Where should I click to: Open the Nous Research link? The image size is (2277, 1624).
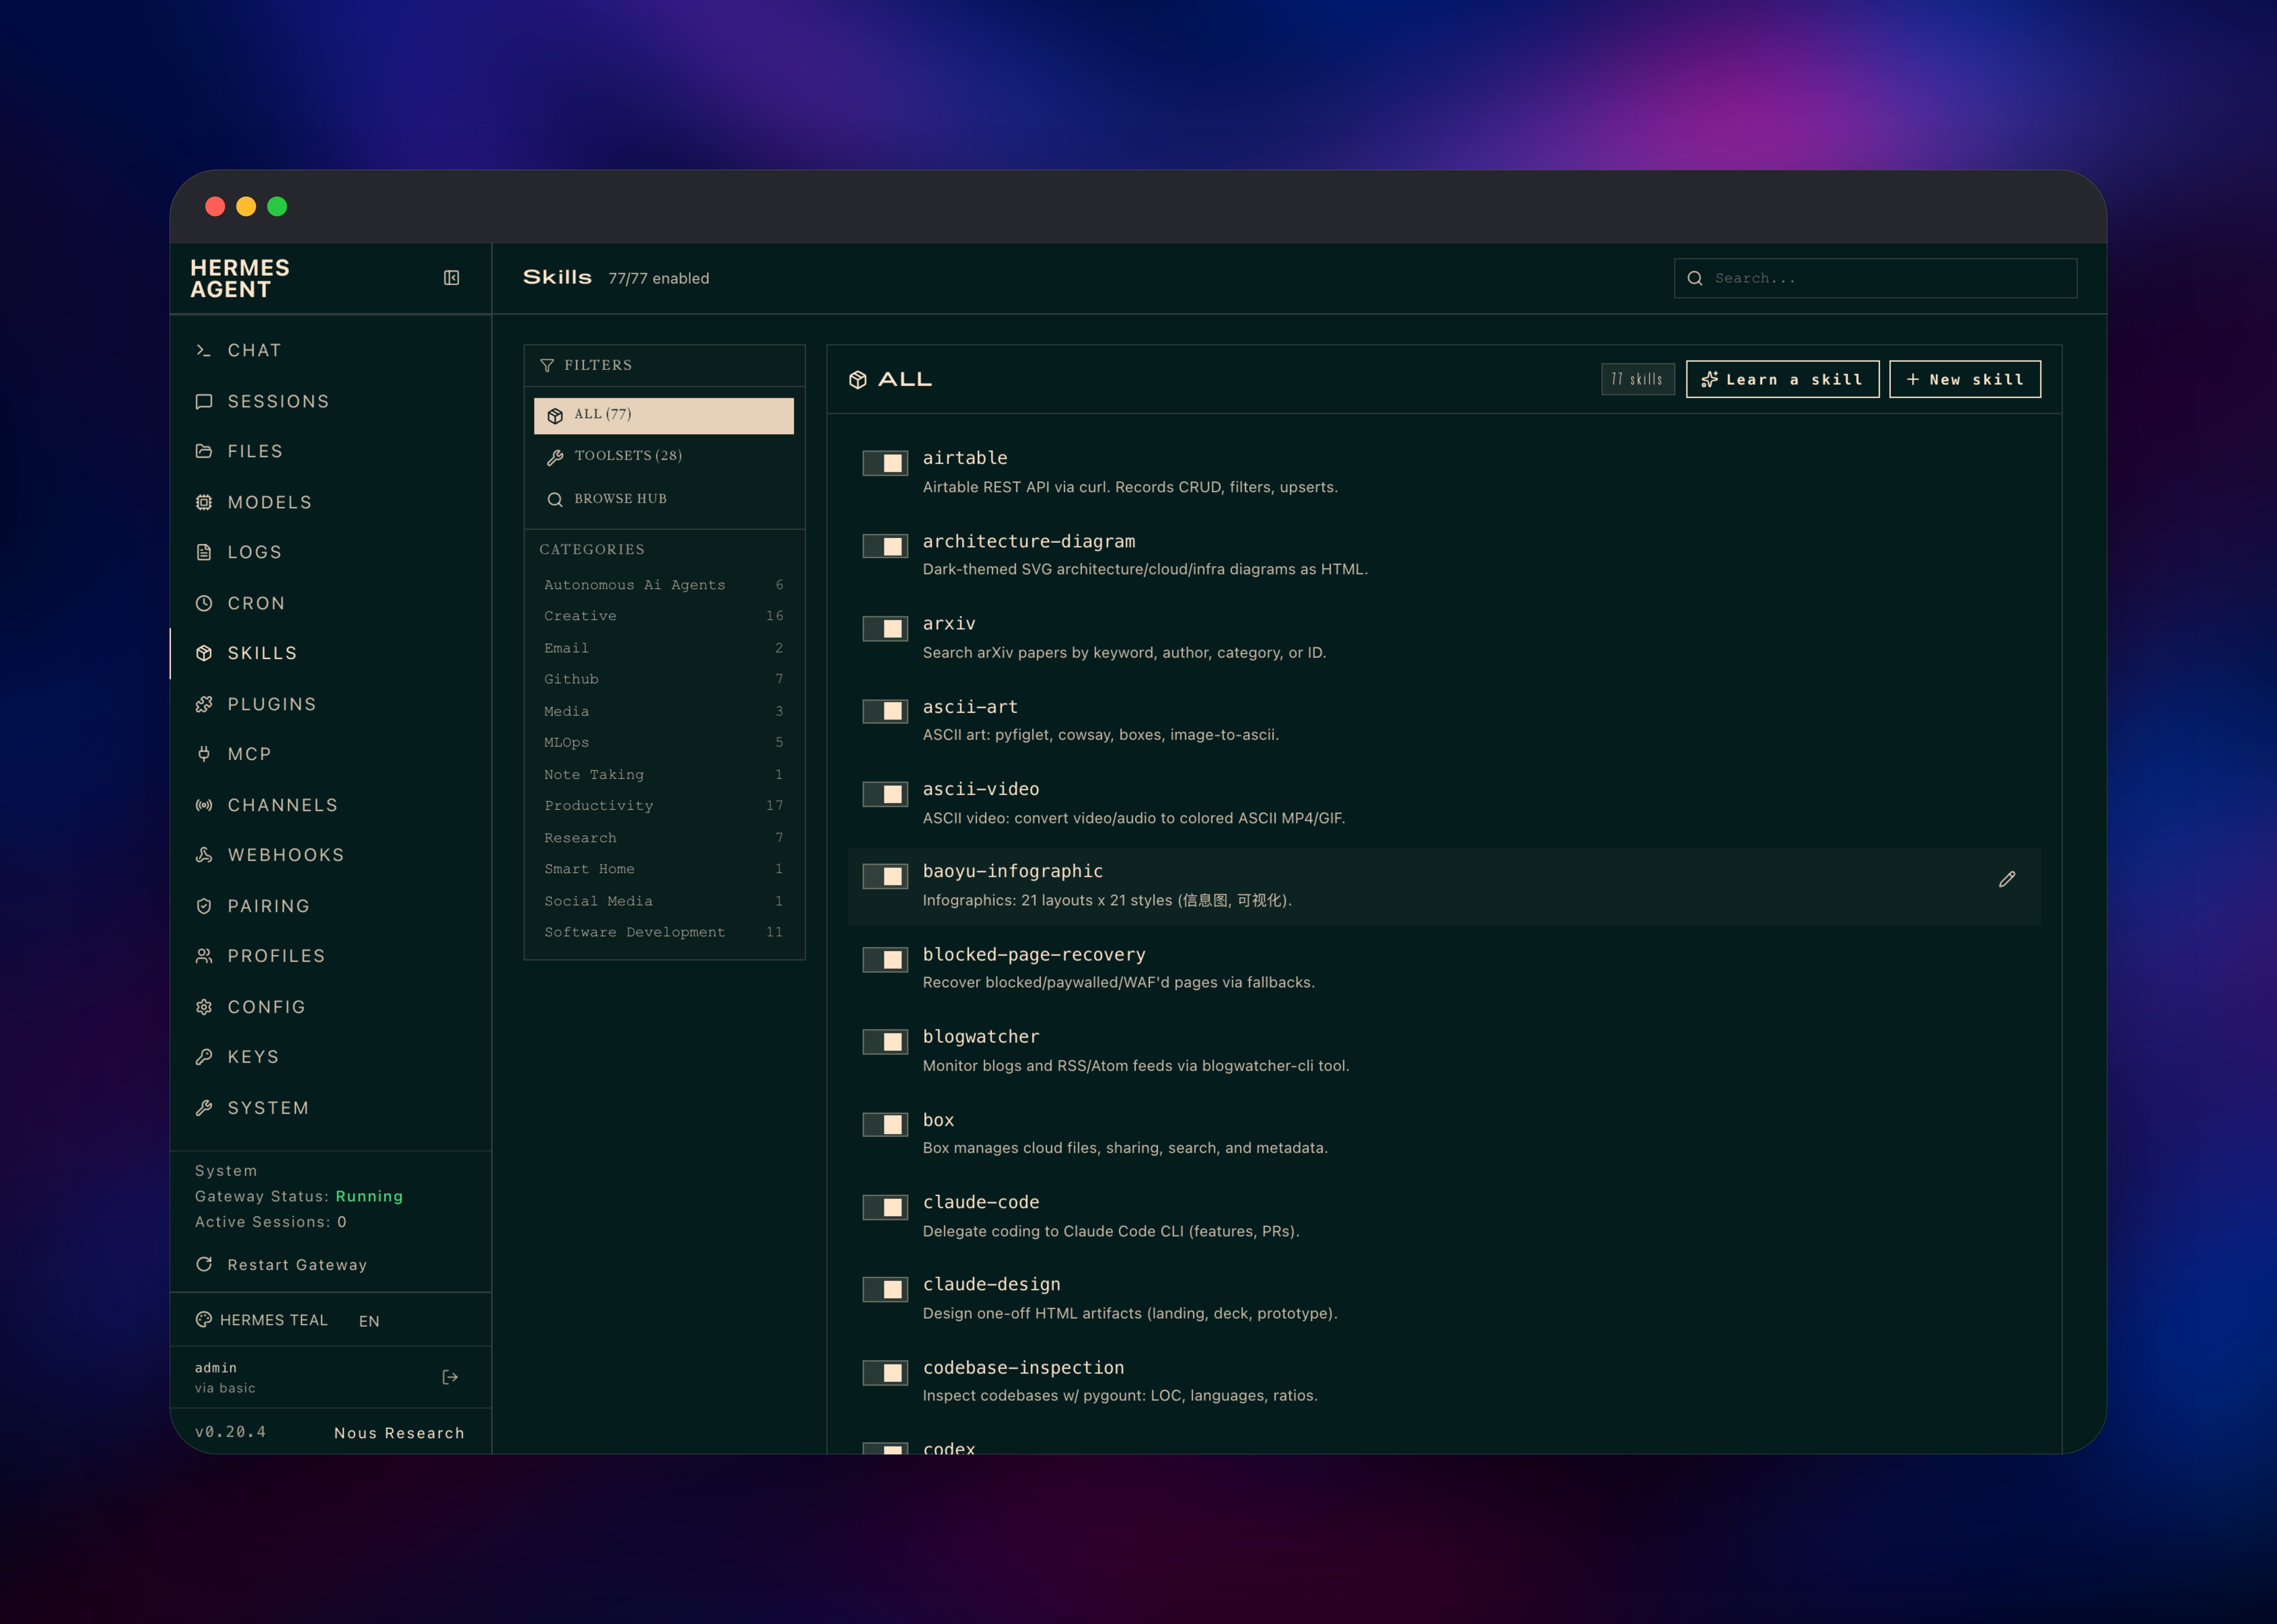[399, 1433]
